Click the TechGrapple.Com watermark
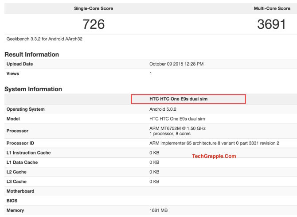Viewport: 297px width, 217px height. [x=214, y=156]
